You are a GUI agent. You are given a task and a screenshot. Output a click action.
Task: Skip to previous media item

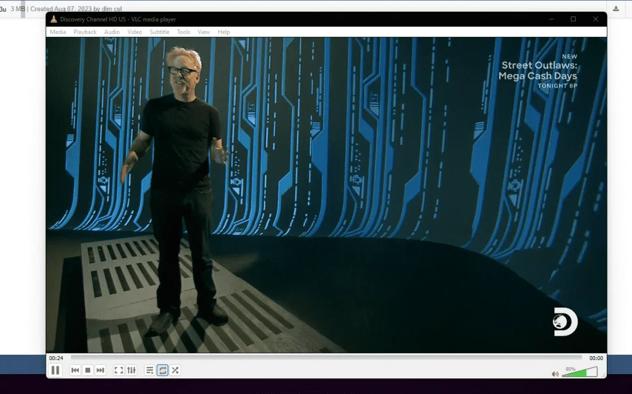(75, 370)
